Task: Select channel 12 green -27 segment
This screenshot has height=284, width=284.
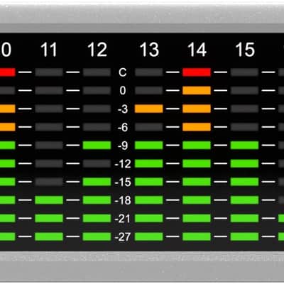Action: coord(97,236)
